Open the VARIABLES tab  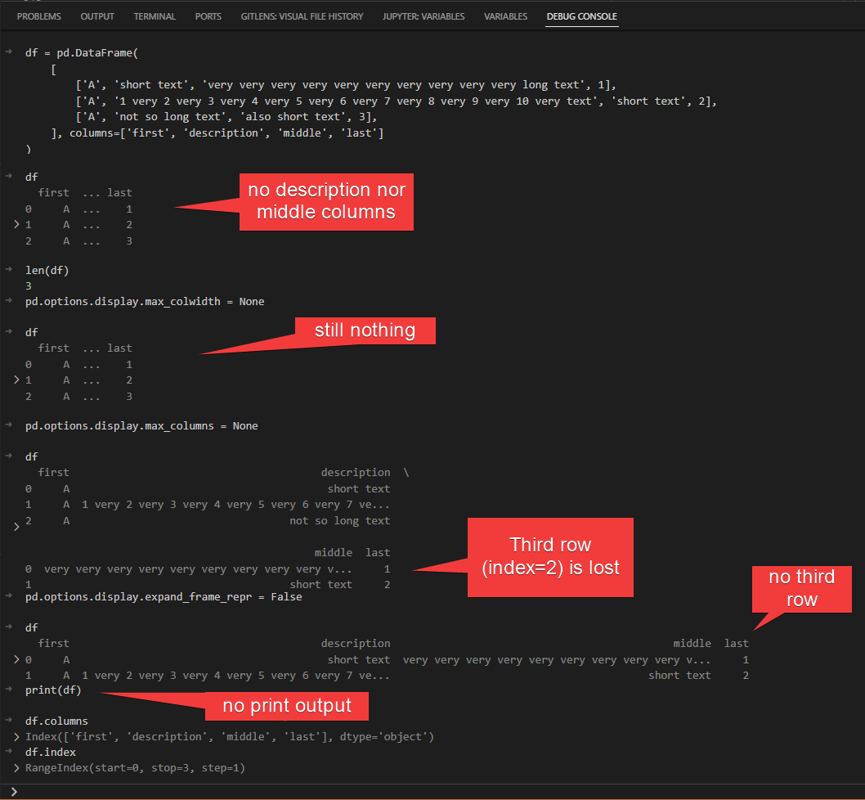pos(505,16)
